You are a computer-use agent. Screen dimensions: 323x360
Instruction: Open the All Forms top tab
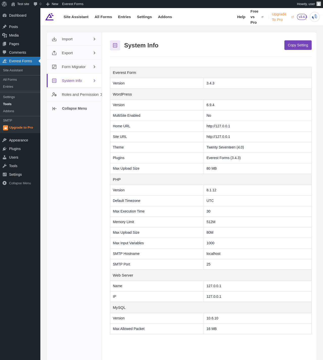pyautogui.click(x=103, y=17)
